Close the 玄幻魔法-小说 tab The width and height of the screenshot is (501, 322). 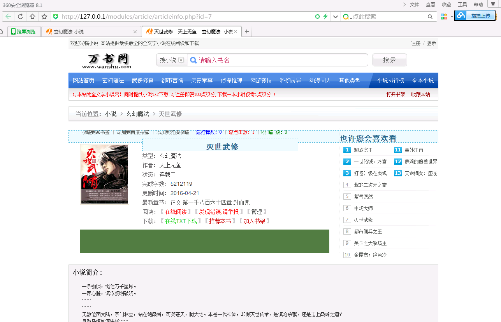click(x=135, y=31)
